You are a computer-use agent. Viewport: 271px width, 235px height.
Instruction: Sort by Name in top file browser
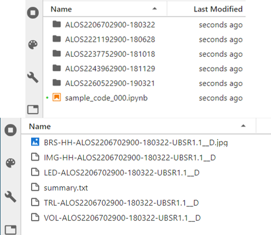point(61,9)
